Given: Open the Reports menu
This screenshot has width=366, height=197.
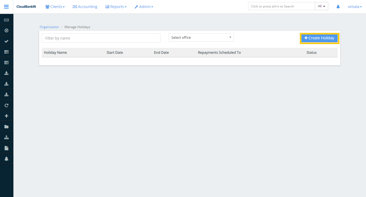Looking at the screenshot, I should coord(116,7).
